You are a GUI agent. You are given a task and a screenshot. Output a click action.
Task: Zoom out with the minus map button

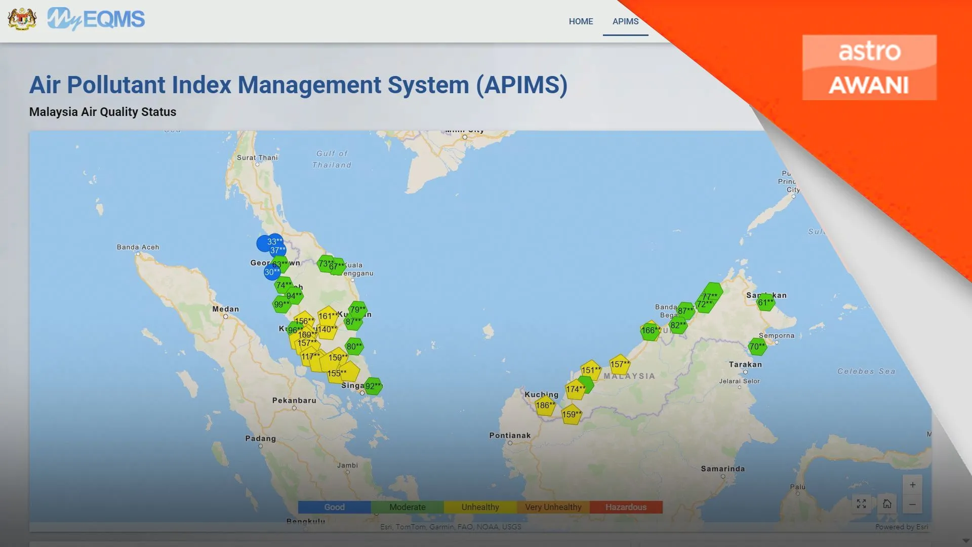(x=912, y=504)
